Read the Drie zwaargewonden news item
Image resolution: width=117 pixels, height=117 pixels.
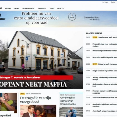coord(105,51)
